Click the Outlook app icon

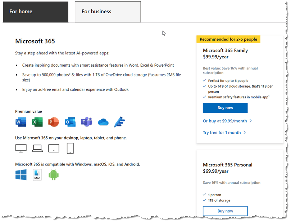70,122
